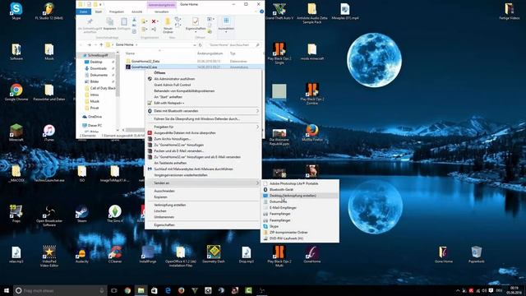Open the Datei tab in Explorer
This screenshot has width=526, height=296.
coord(84,12)
